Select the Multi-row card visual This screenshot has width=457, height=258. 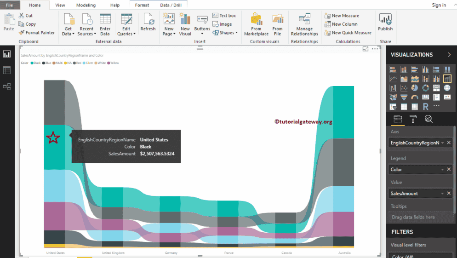coord(436,97)
